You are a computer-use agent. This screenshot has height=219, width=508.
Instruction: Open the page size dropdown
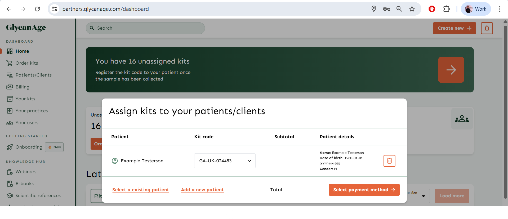point(423,196)
